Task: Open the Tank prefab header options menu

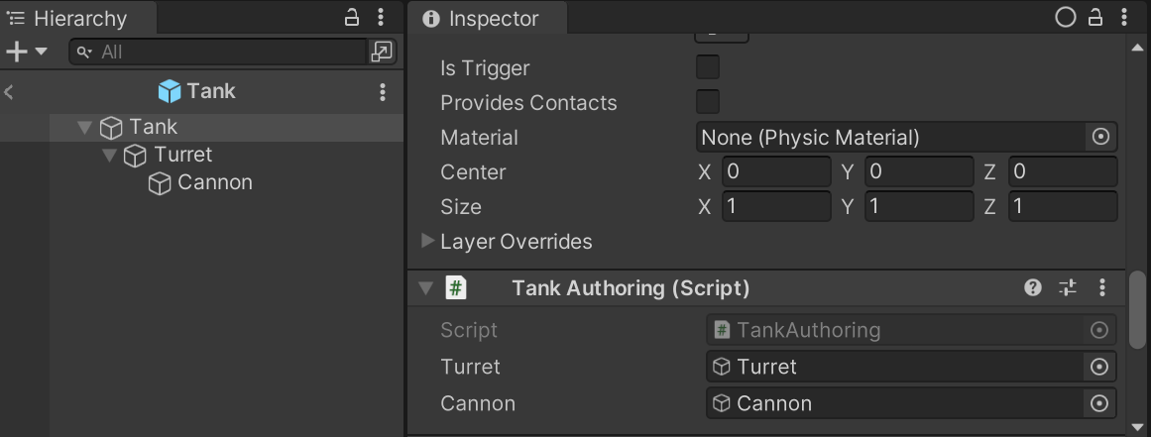Action: [383, 92]
